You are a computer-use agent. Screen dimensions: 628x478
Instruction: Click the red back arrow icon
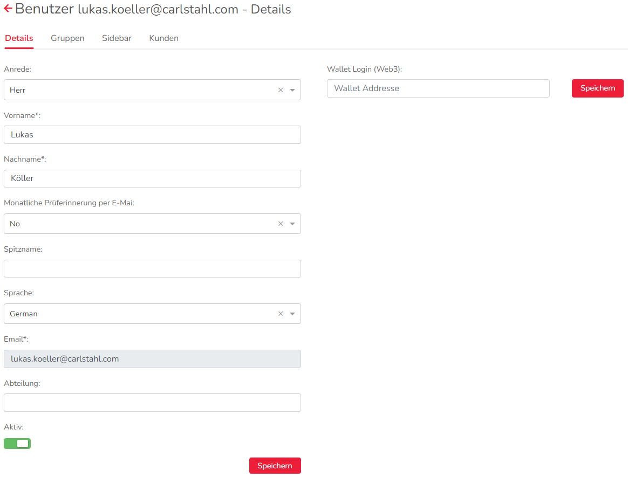coord(8,9)
